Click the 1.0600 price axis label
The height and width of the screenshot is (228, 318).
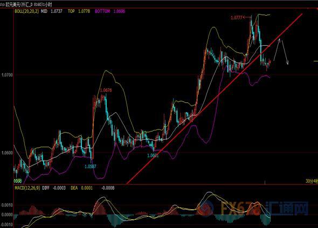pyautogui.click(x=7, y=153)
